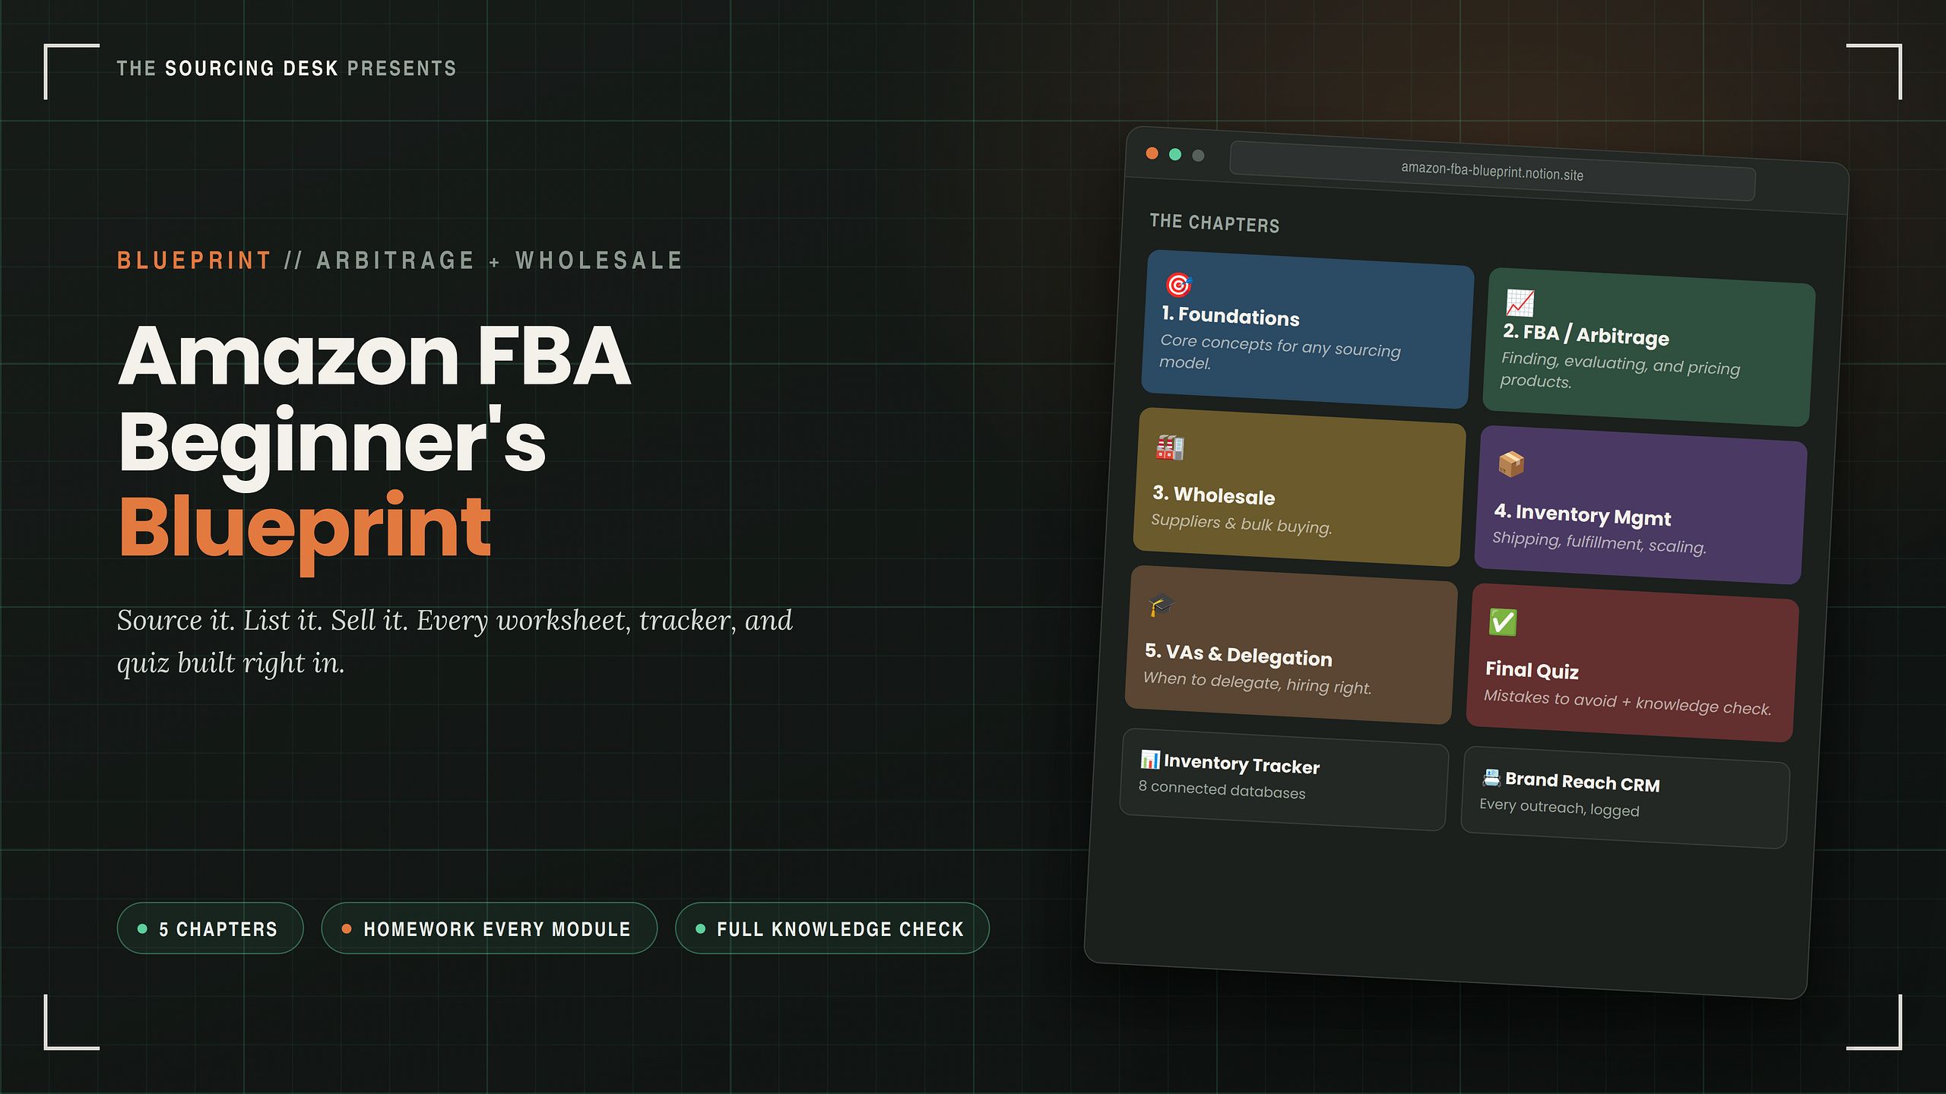The height and width of the screenshot is (1094, 1946).
Task: Click 'When to delegate, hiring right.' description
Action: (1257, 683)
